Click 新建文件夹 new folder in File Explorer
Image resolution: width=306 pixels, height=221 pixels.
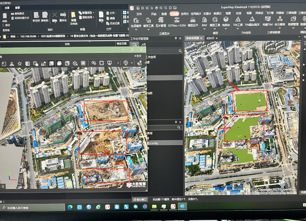[73, 18]
